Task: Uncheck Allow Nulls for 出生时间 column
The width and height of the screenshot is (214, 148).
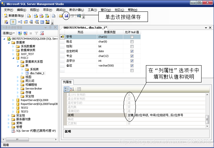Action: coord(132,51)
